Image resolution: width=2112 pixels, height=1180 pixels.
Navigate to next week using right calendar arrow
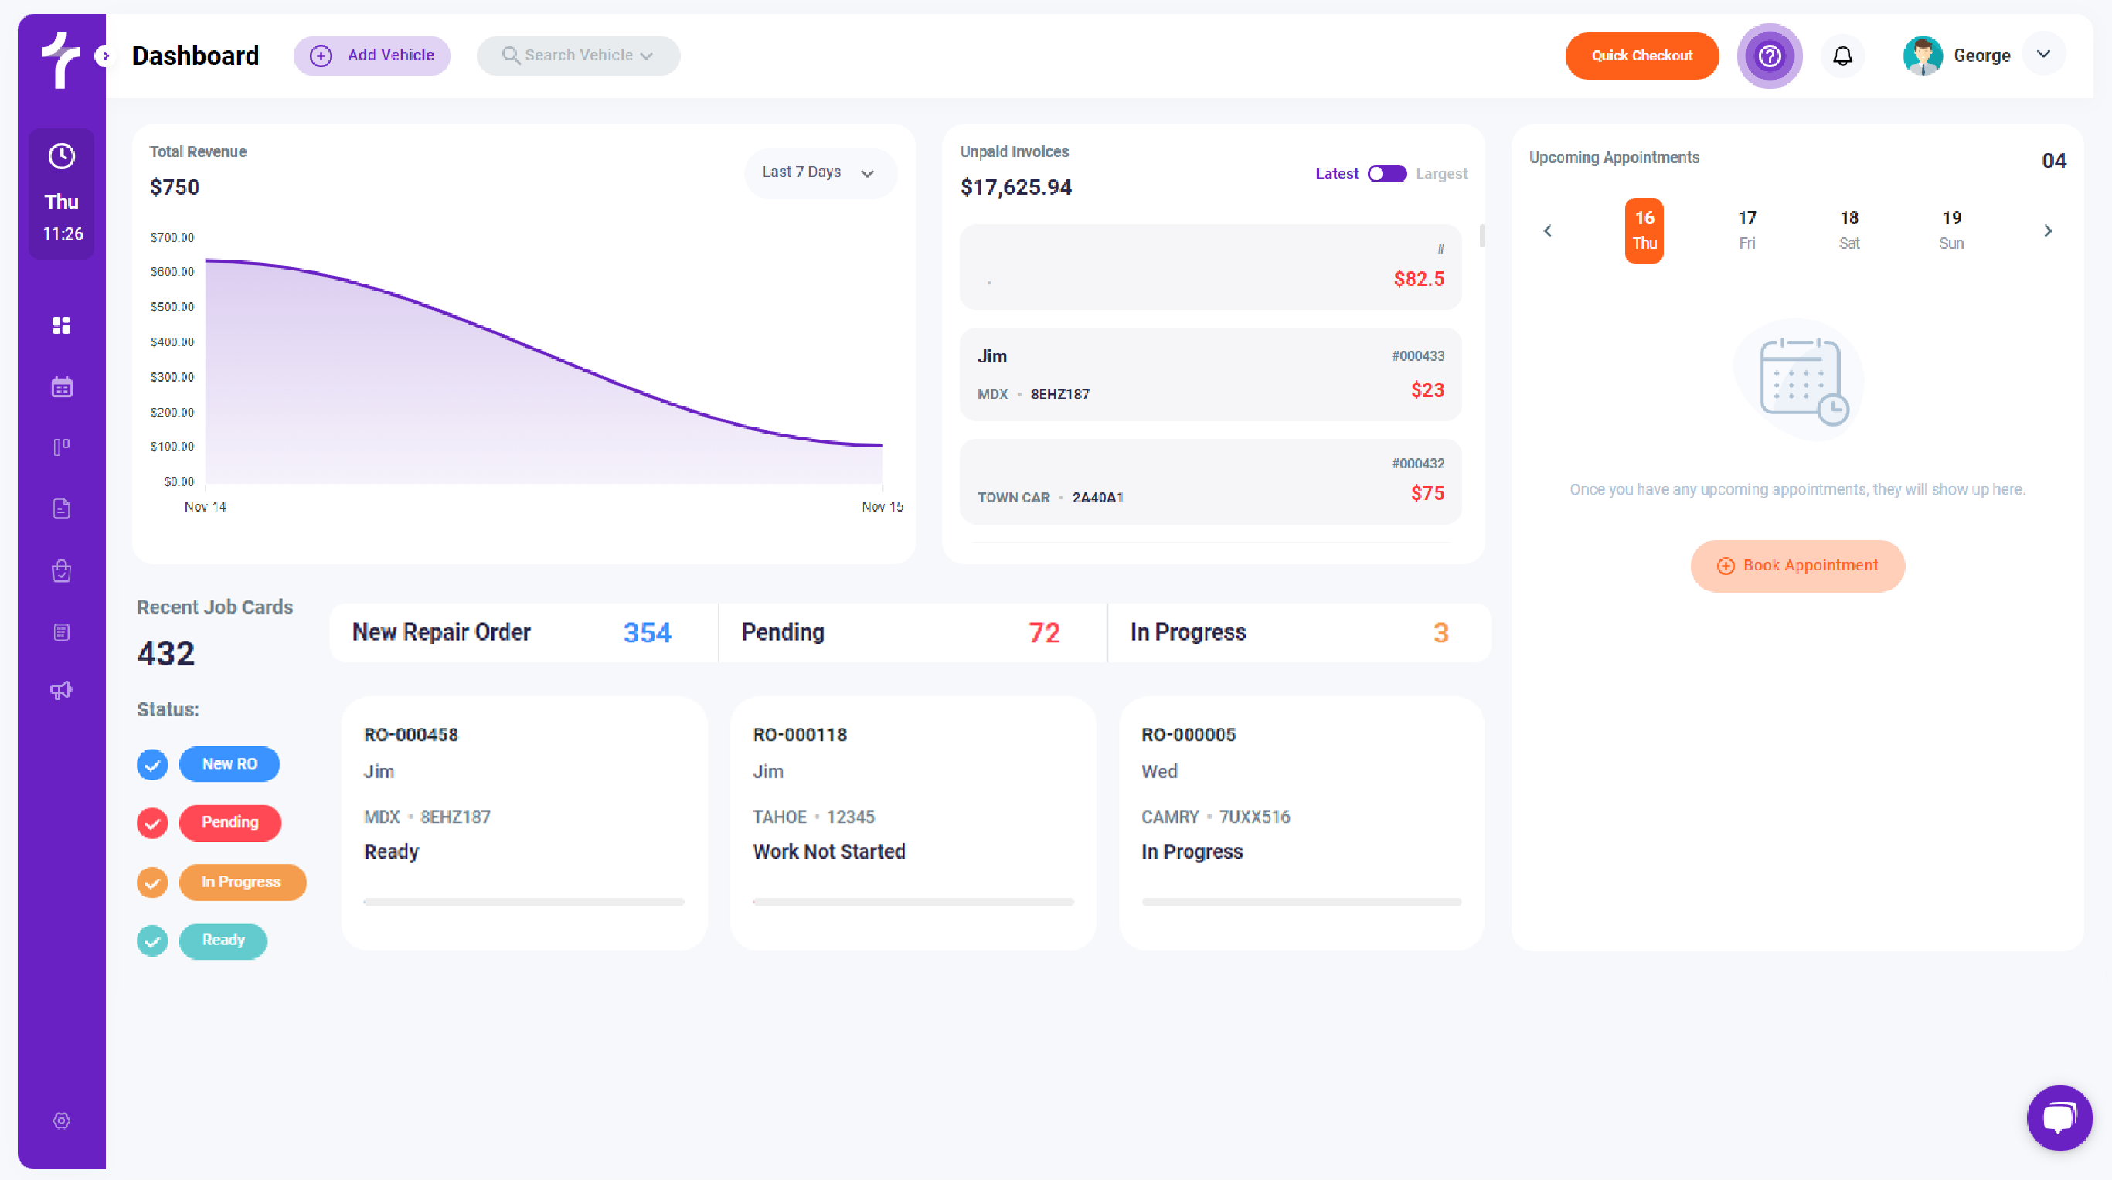[2049, 230]
